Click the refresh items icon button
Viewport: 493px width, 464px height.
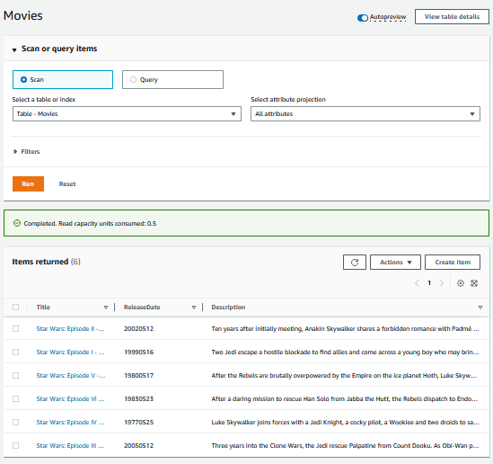[355, 263]
